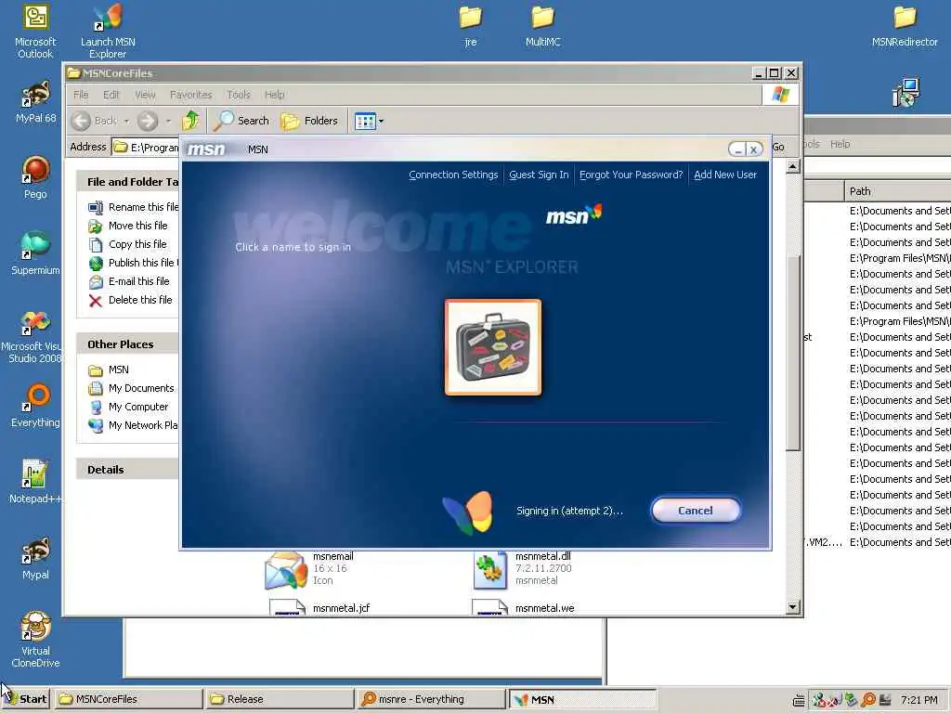951x713 pixels.
Task: Click the Forward navigation arrow
Action: coord(148,122)
